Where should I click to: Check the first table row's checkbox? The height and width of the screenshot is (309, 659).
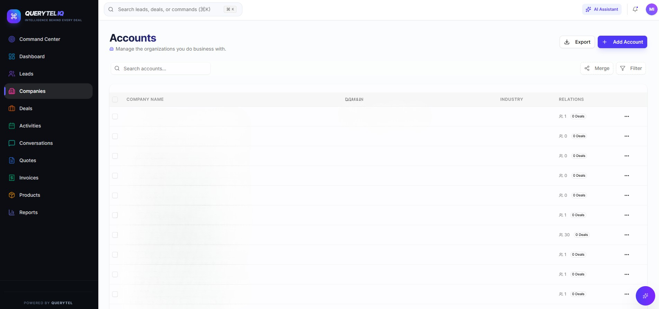click(115, 116)
